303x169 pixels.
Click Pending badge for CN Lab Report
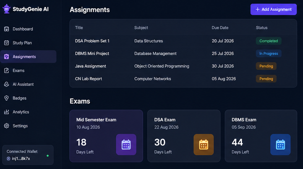pyautogui.click(x=266, y=79)
